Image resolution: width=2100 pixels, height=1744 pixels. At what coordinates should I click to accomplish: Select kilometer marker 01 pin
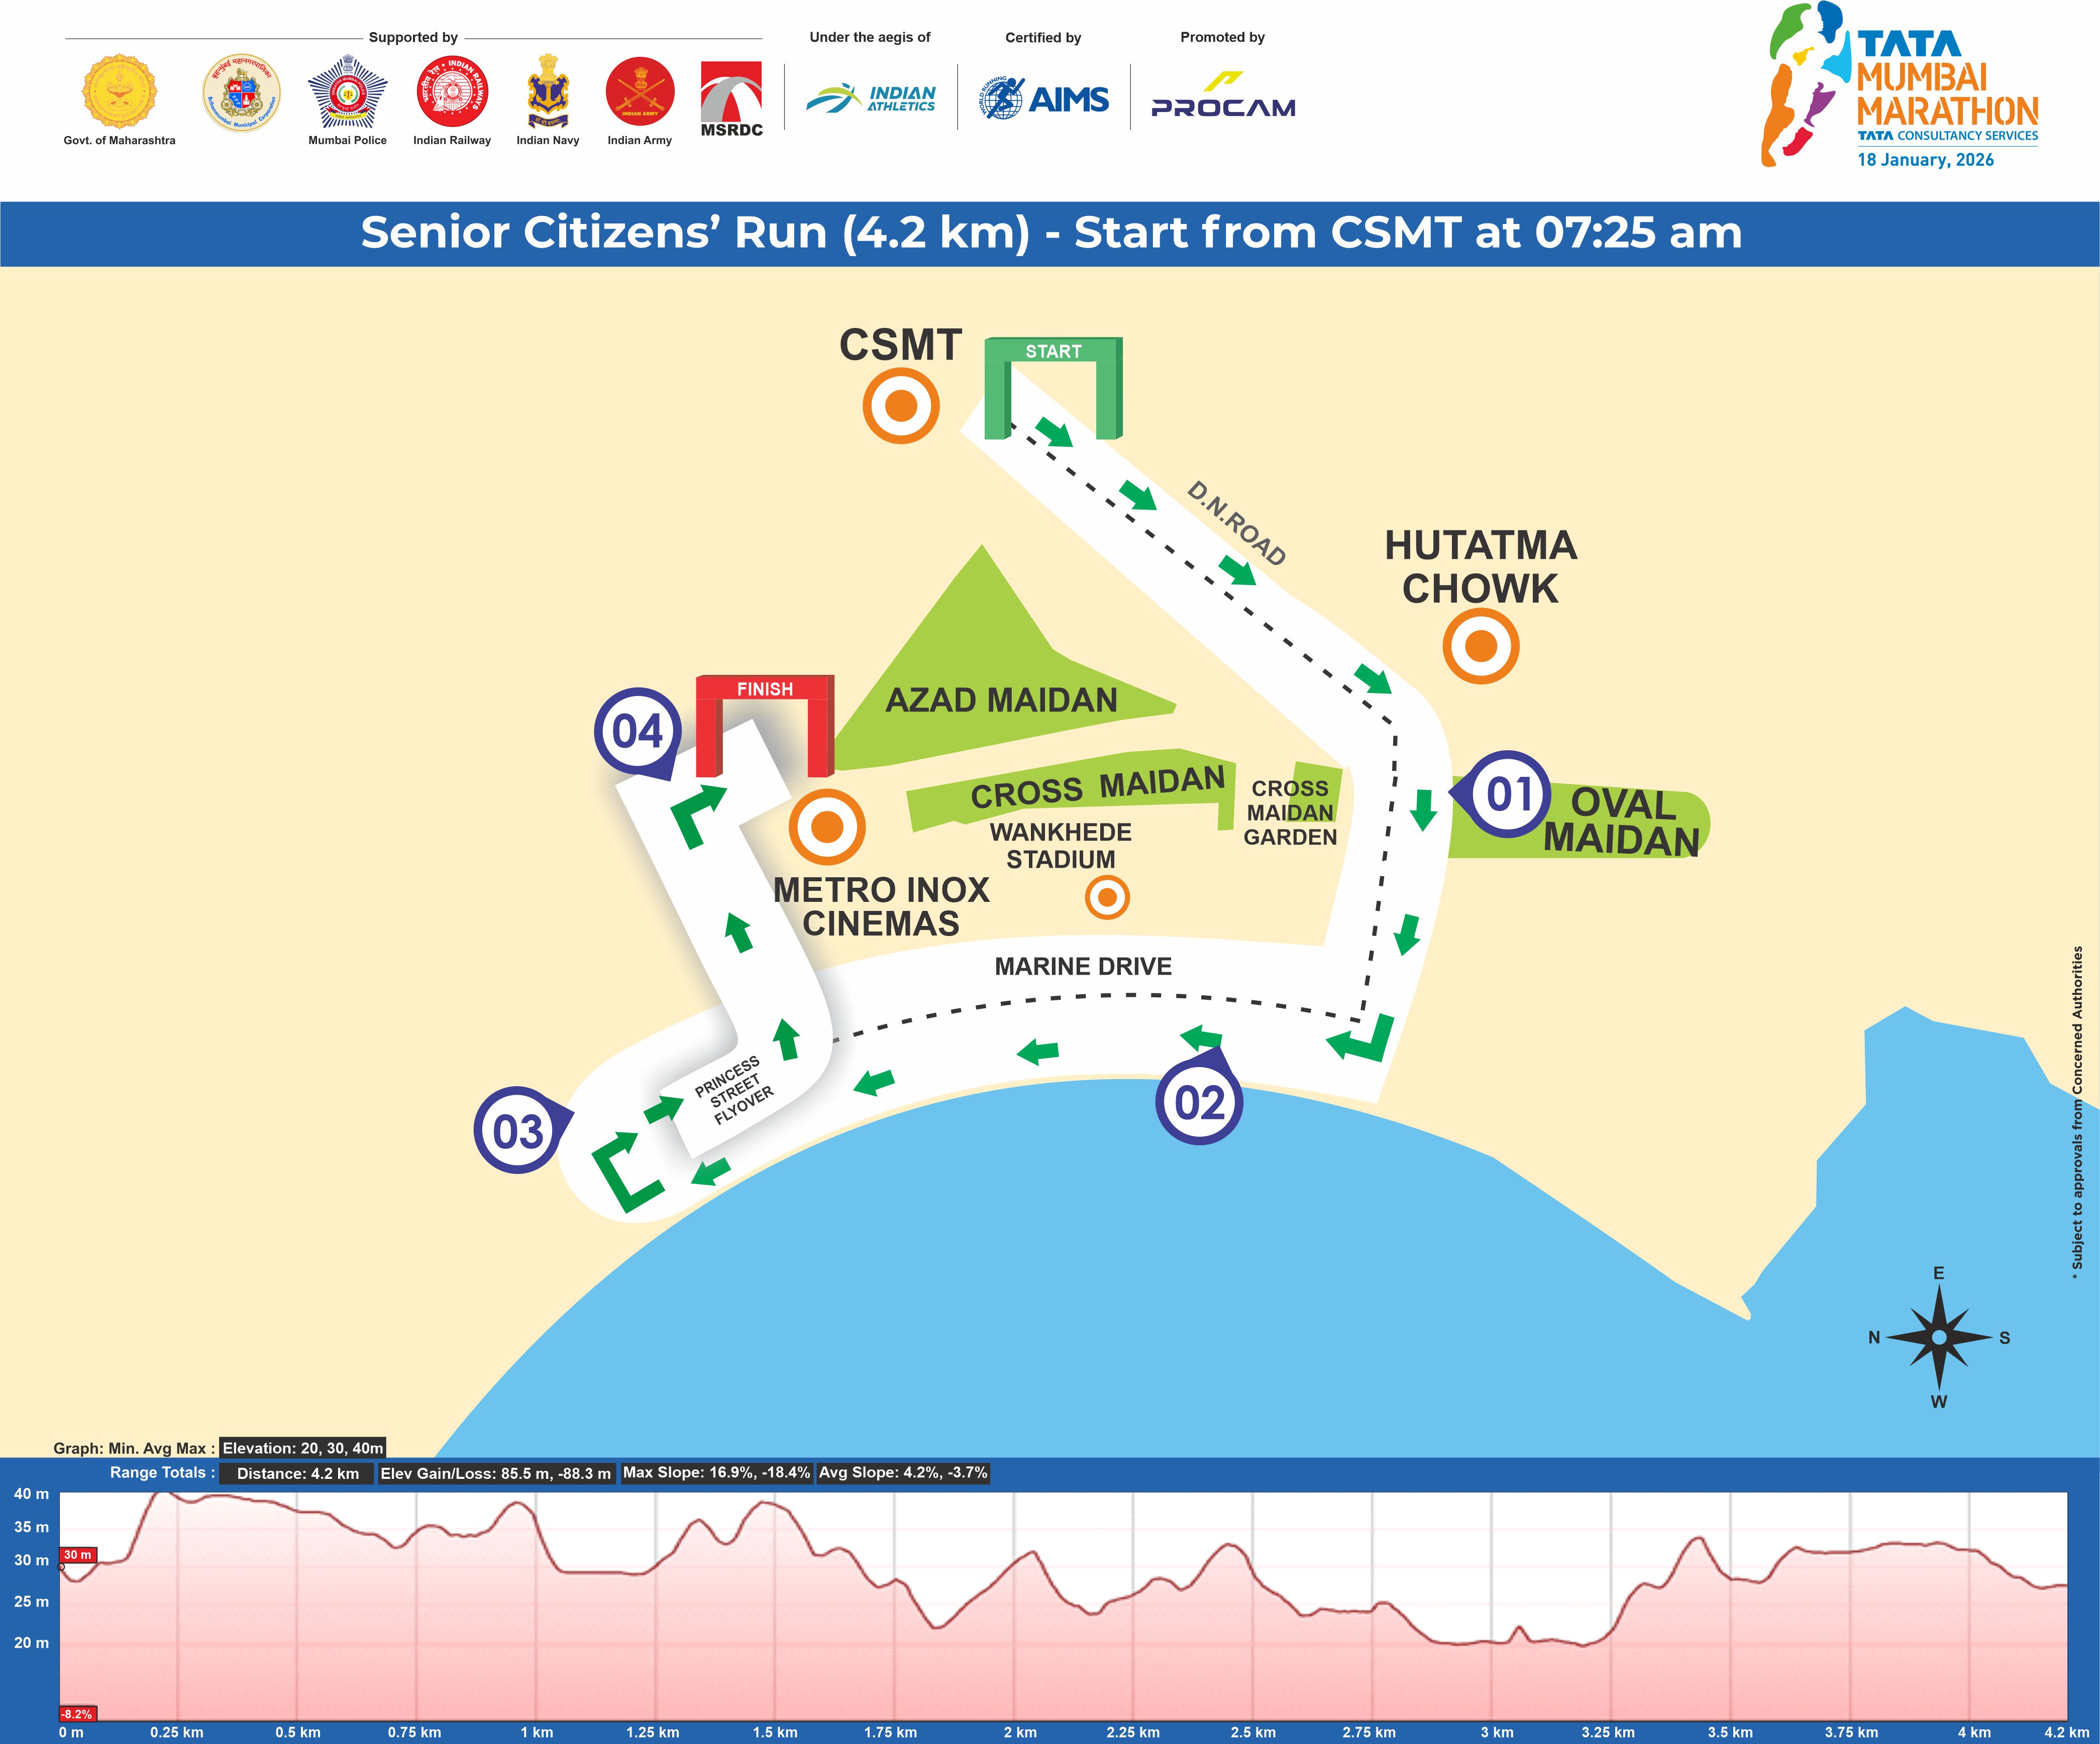(1509, 794)
